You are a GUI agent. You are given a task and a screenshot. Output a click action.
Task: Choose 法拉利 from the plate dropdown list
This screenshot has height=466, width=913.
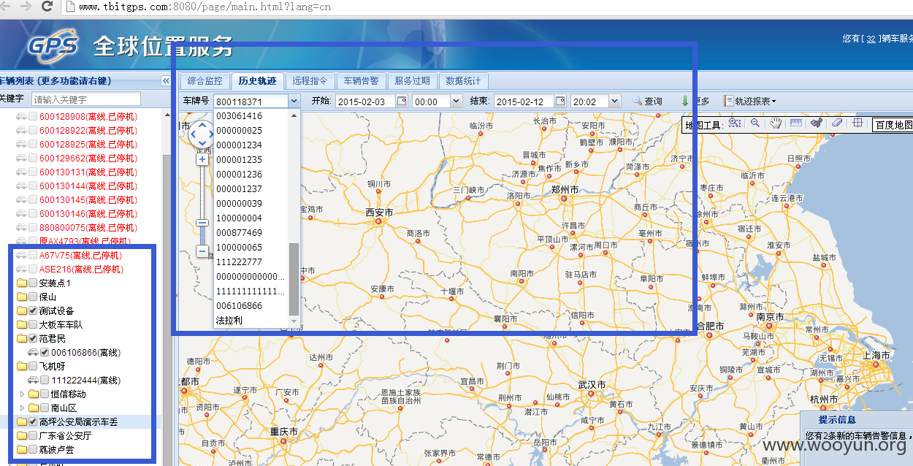[251, 320]
